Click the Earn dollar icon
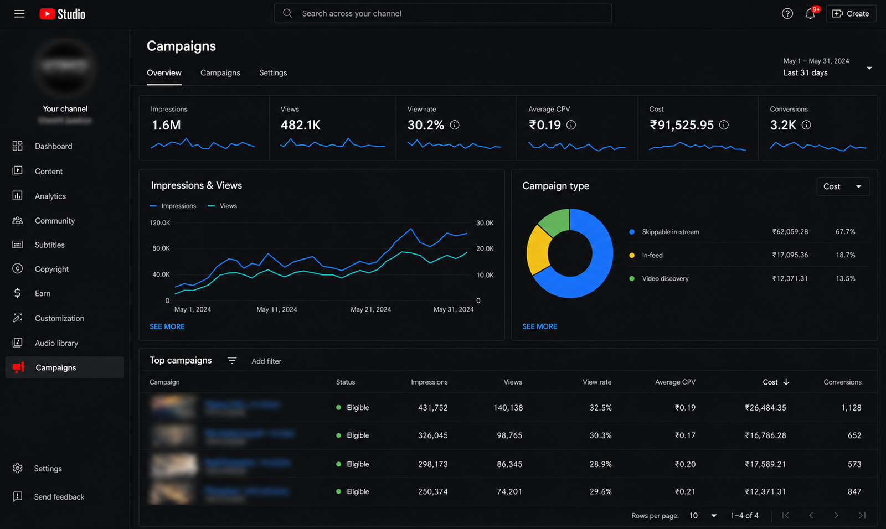Image resolution: width=886 pixels, height=529 pixels. (x=18, y=293)
